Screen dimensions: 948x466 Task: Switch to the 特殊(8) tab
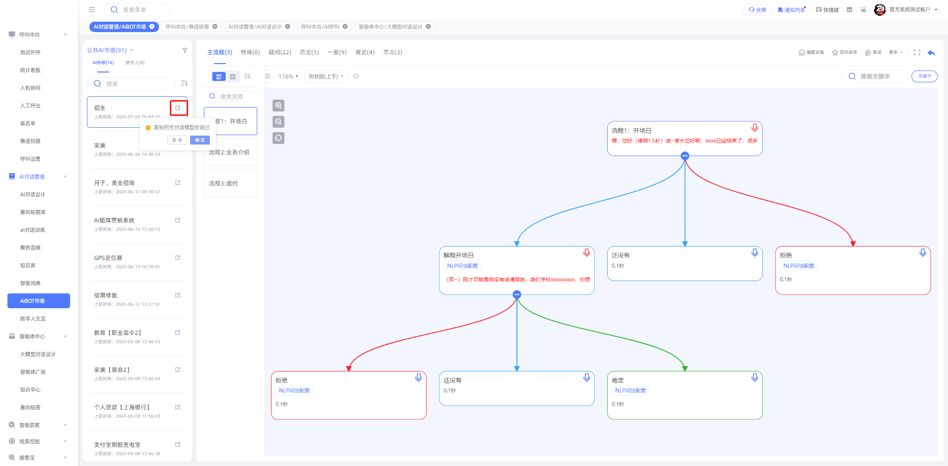[250, 52]
